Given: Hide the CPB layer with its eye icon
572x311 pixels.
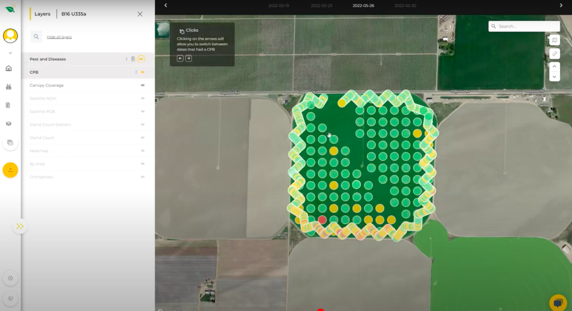Looking at the screenshot, I should (143, 72).
